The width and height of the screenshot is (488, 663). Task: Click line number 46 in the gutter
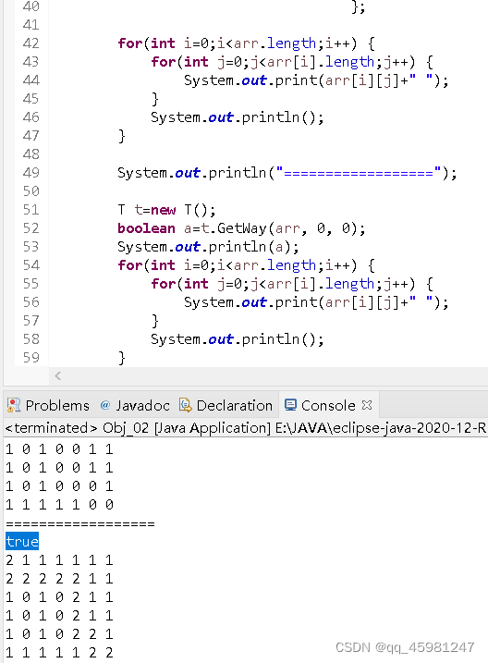click(30, 117)
